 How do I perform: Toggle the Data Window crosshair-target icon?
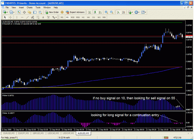[24, 12]
